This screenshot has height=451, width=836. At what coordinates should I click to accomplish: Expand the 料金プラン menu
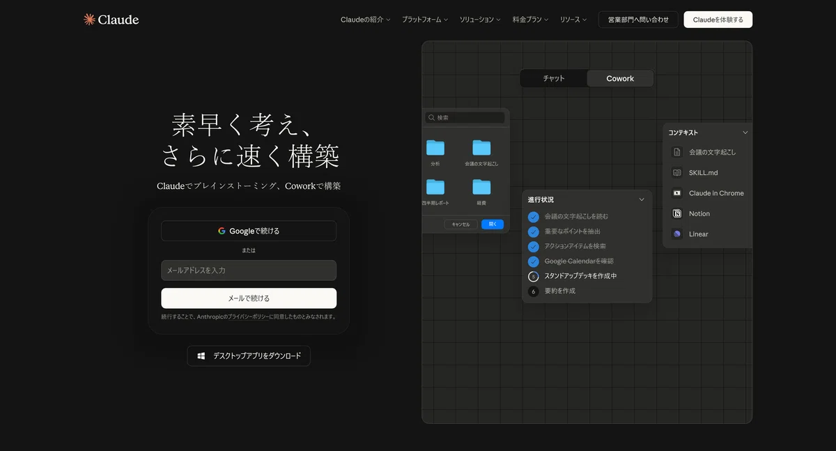point(530,20)
